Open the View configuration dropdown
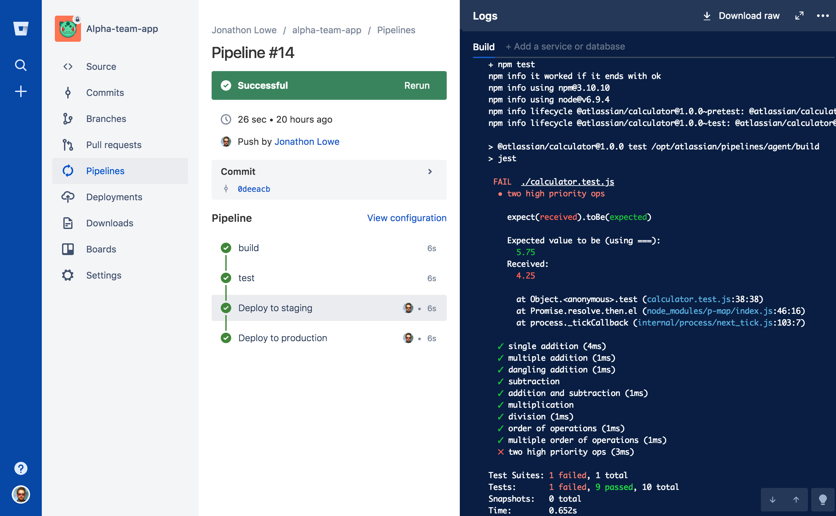836x516 pixels. [407, 218]
